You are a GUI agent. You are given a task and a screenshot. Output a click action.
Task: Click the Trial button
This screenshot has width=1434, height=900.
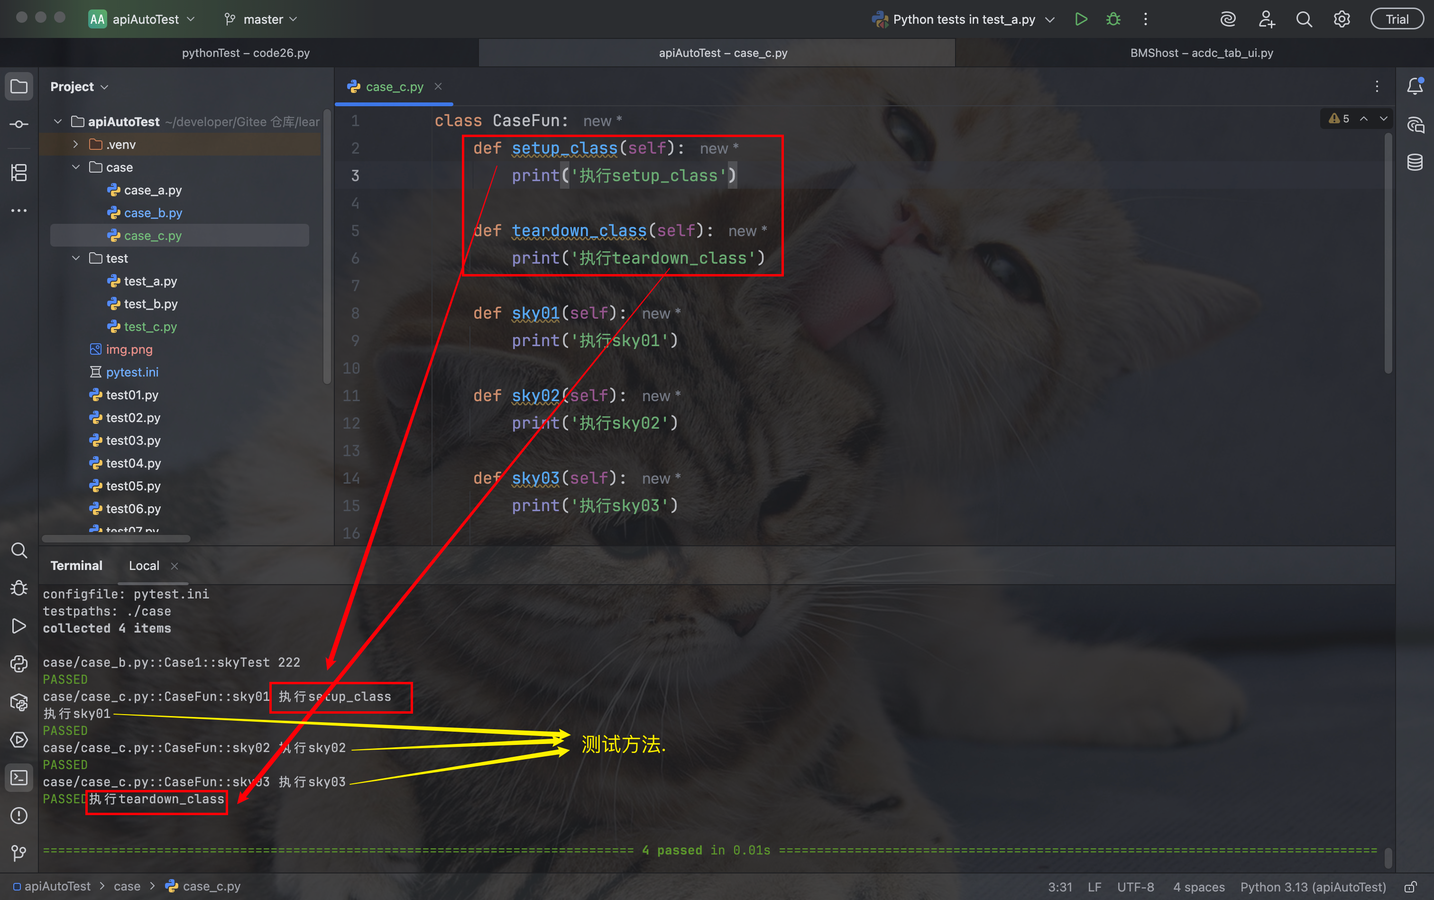click(1397, 19)
